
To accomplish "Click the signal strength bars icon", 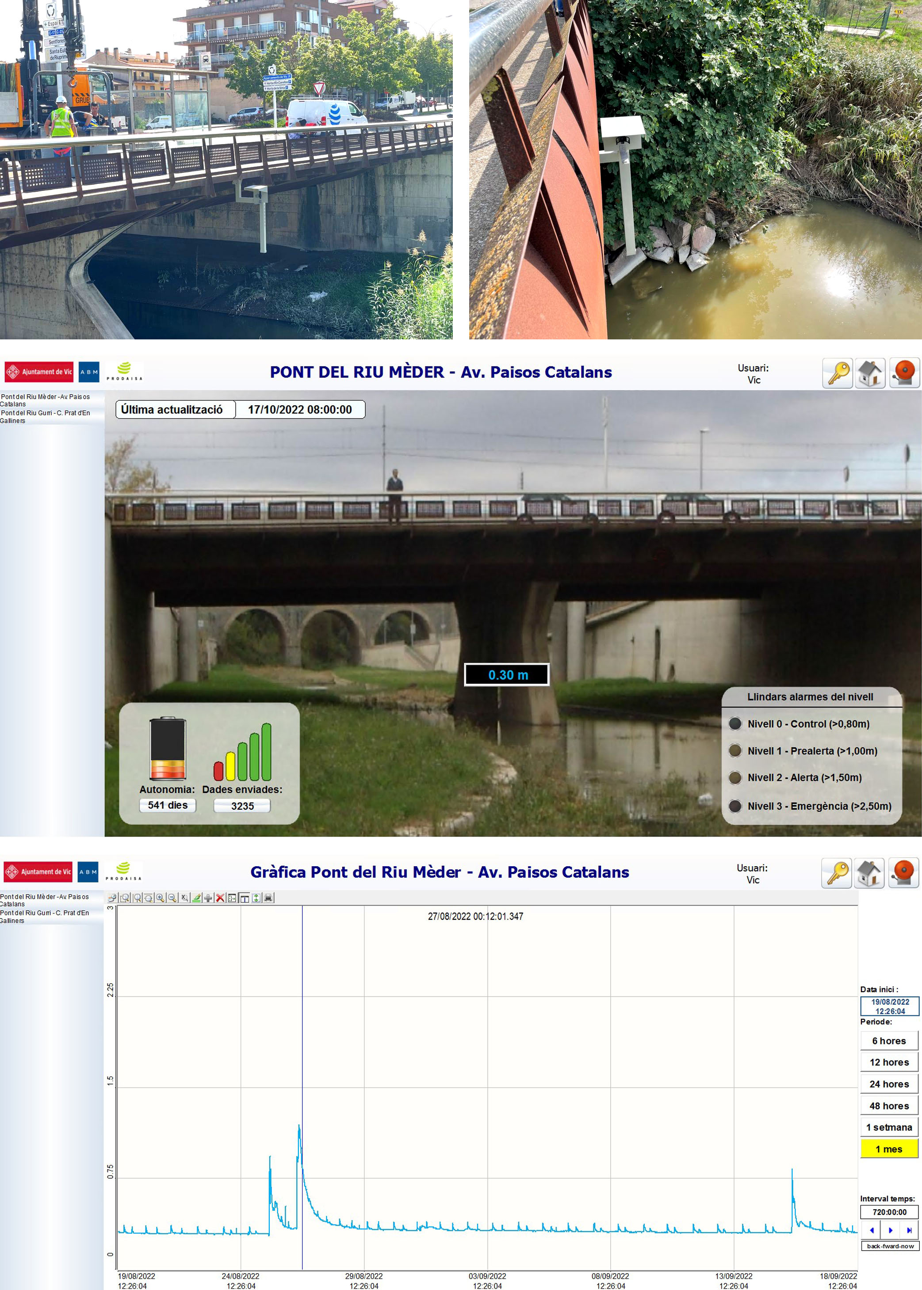I will pyautogui.click(x=242, y=752).
